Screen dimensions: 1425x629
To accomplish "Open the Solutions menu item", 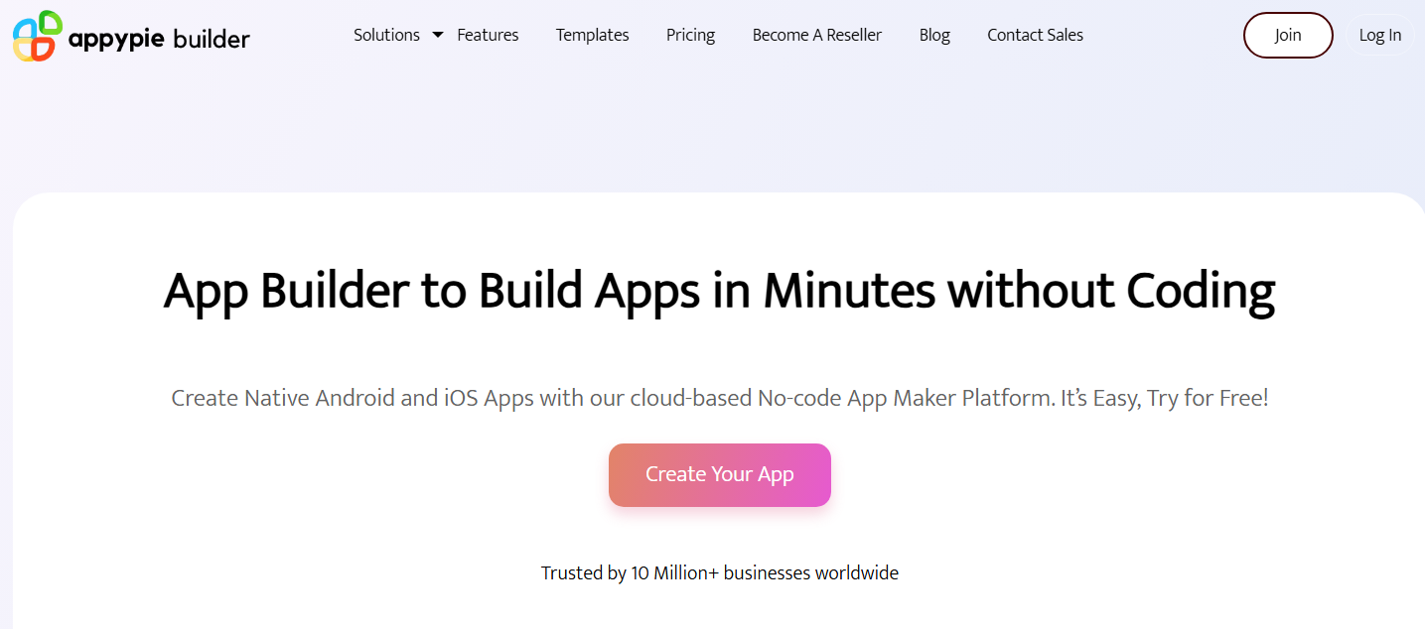I will [386, 35].
